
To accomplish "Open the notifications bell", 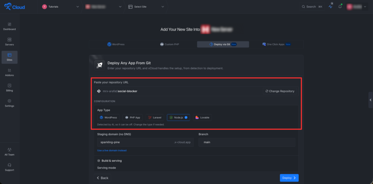I will pos(340,7).
